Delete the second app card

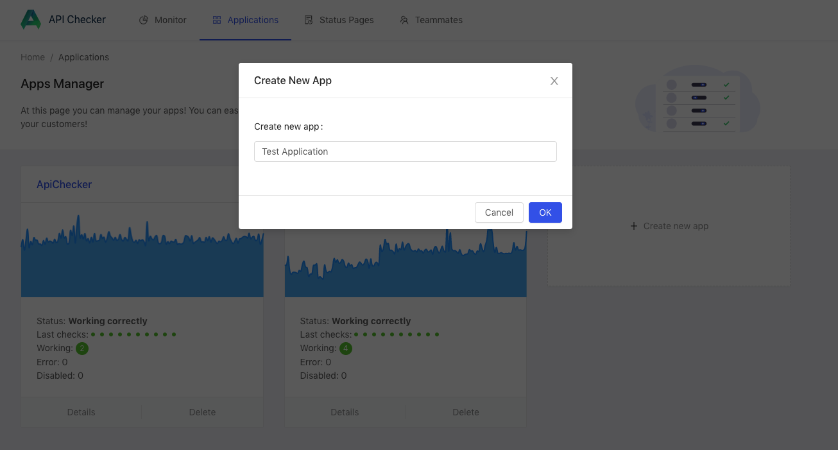[465, 412]
